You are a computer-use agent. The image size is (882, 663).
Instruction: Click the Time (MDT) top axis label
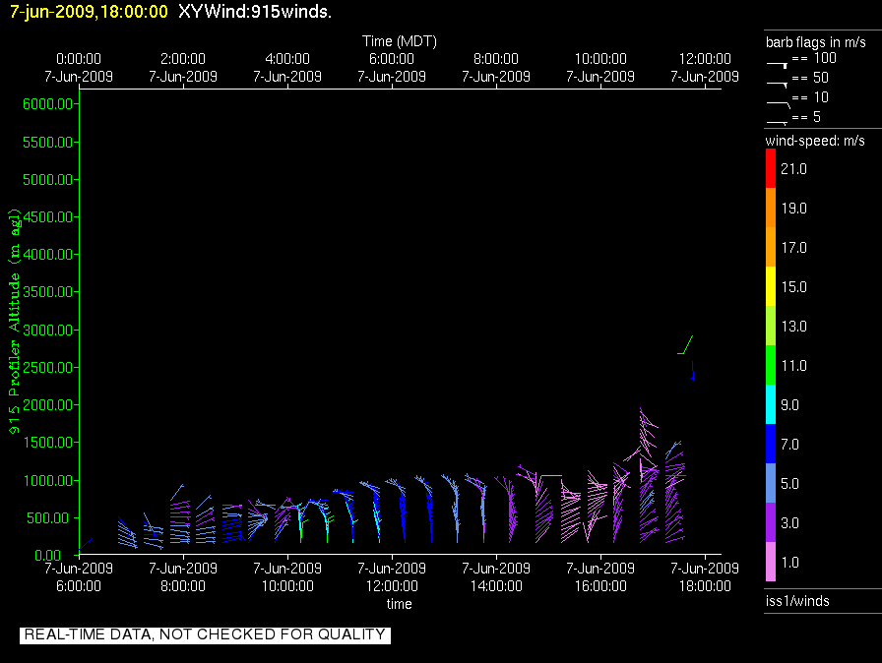point(399,41)
